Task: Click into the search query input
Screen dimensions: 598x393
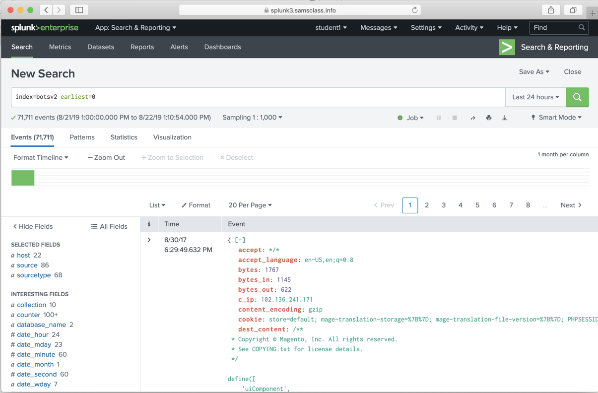Action: coord(258,97)
